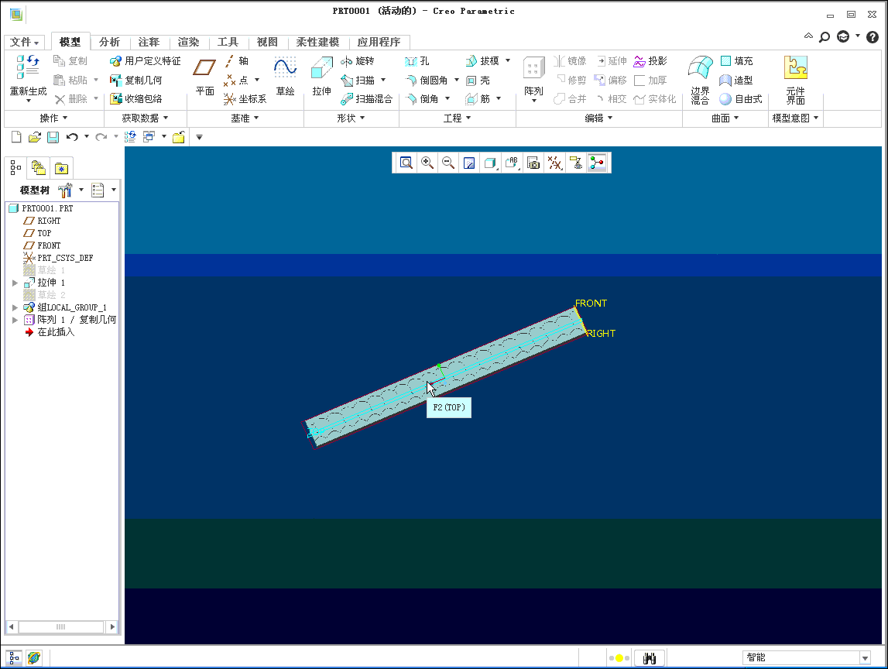Click Repaint icon in graphics toolbar
888x669 pixels.
click(x=469, y=163)
